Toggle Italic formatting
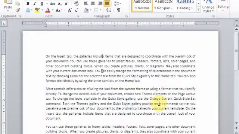This screenshot has width=239, height=134. click(x=35, y=3)
